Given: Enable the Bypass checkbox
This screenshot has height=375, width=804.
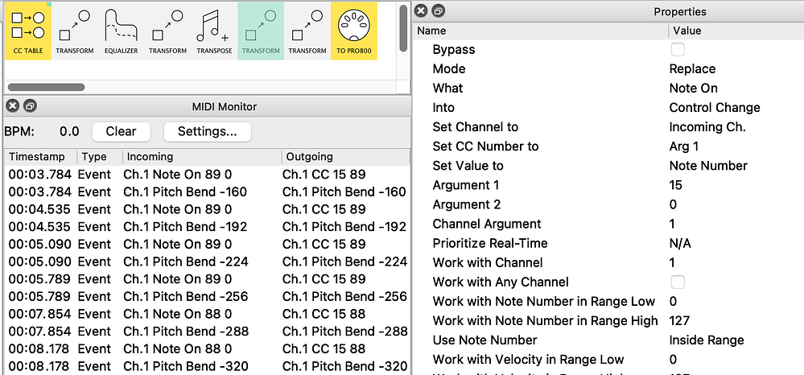Looking at the screenshot, I should (678, 50).
